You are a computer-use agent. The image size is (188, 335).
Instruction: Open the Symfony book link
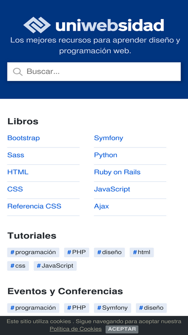coord(108,138)
